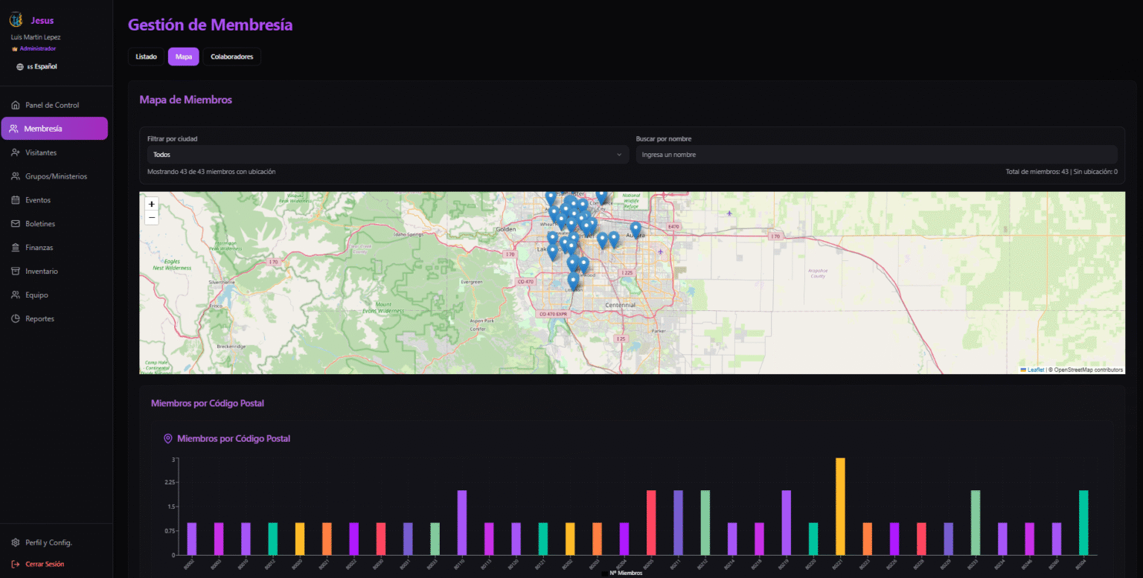Click the Inventario box icon
Screen dimensions: 1143x578
pyautogui.click(x=16, y=272)
